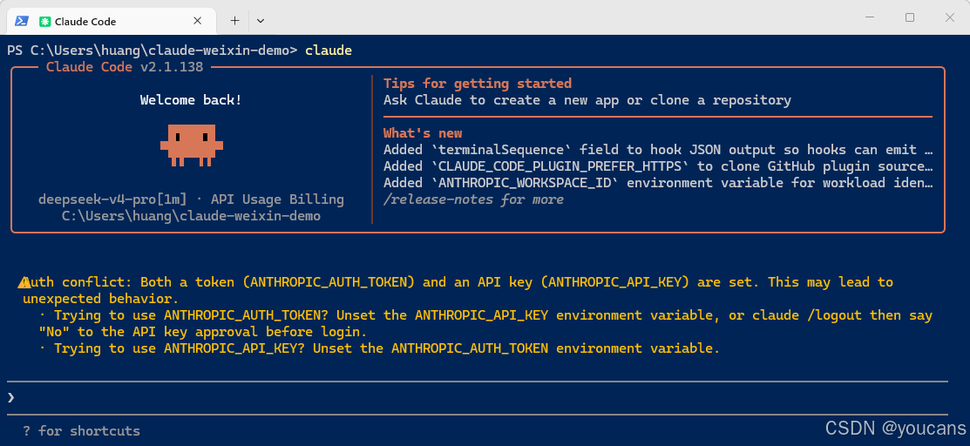Close the terminal window
970x446 pixels.
coord(950,18)
